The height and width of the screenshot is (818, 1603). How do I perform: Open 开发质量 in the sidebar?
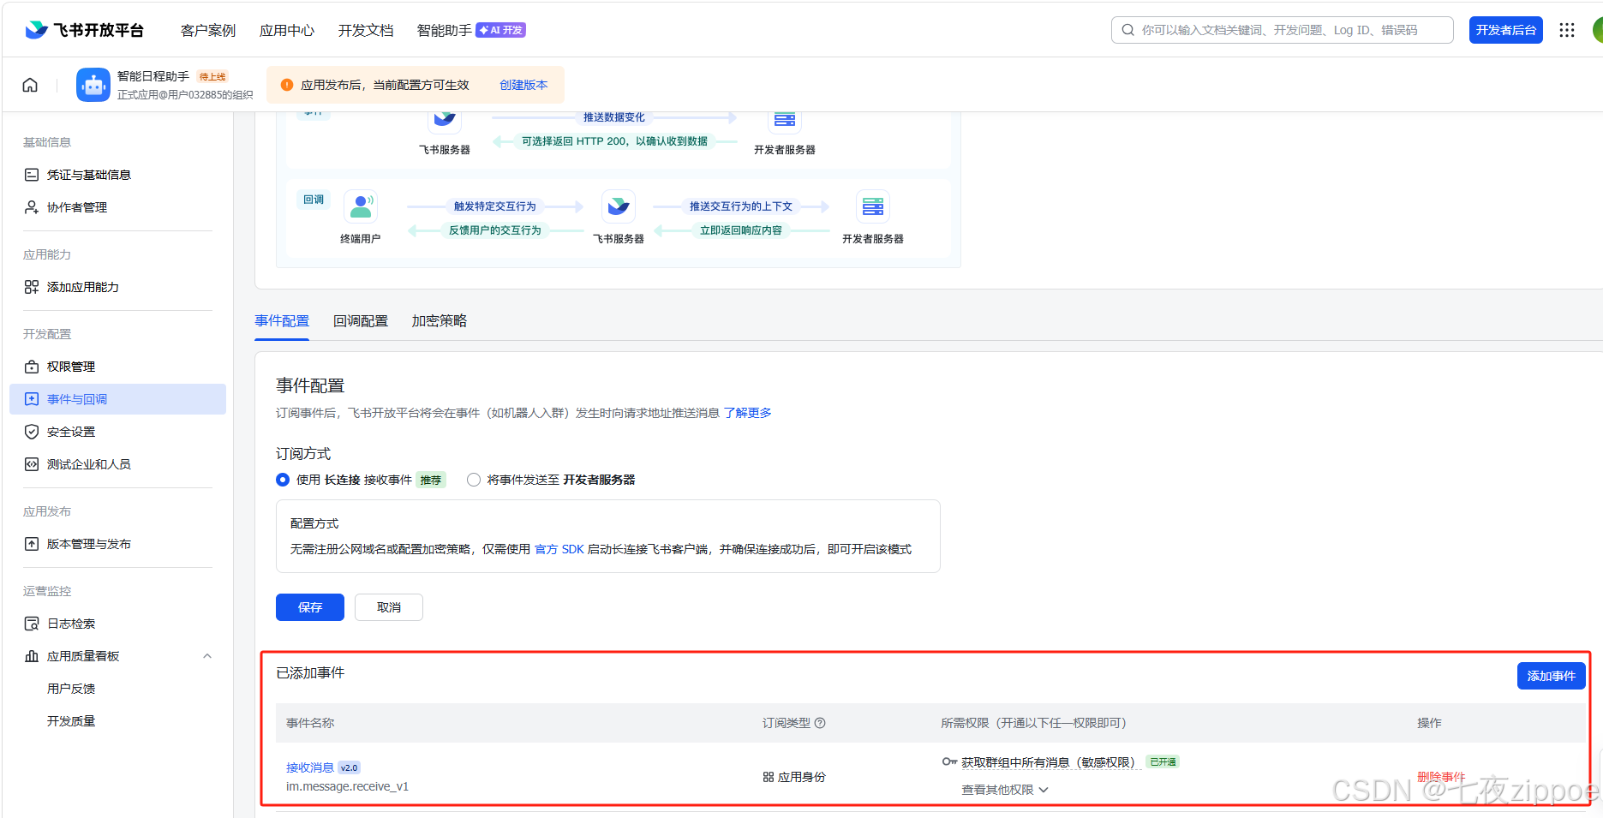pos(71,721)
